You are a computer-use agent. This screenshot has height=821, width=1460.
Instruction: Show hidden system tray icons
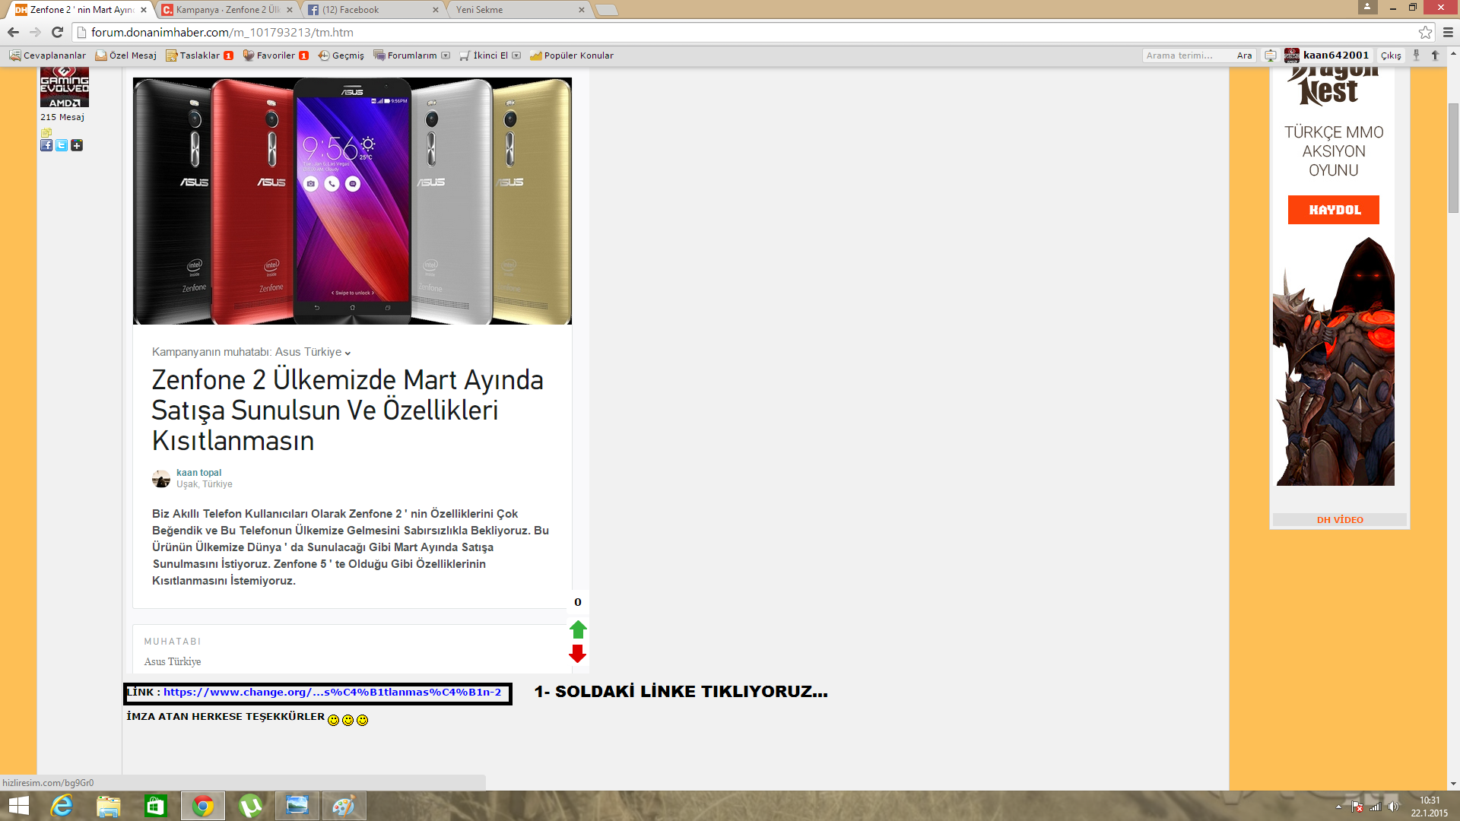pyautogui.click(x=1338, y=807)
